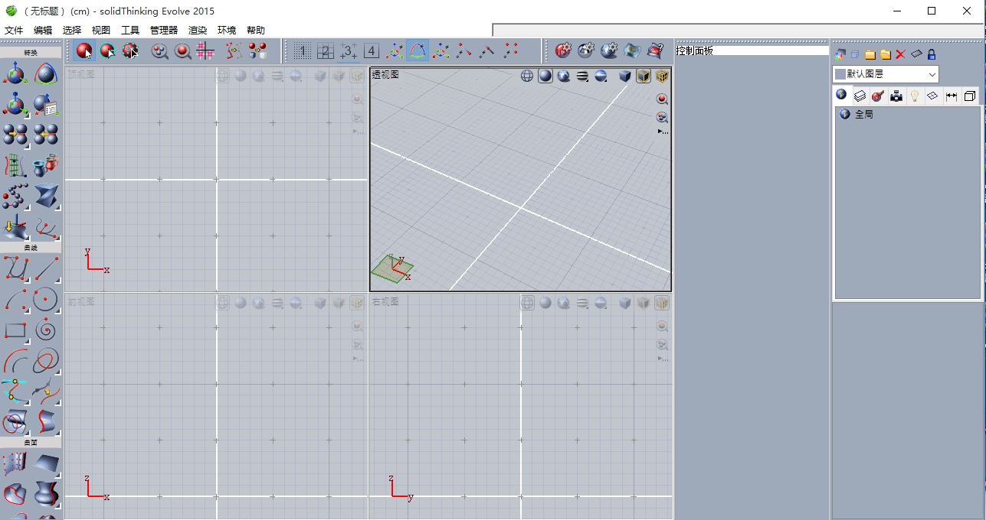Image resolution: width=986 pixels, height=520 pixels.
Task: Activate the Select Objects arrow tool
Action: click(84, 51)
